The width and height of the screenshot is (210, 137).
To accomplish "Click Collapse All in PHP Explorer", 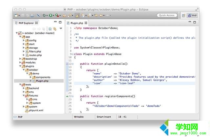I will [50, 29].
